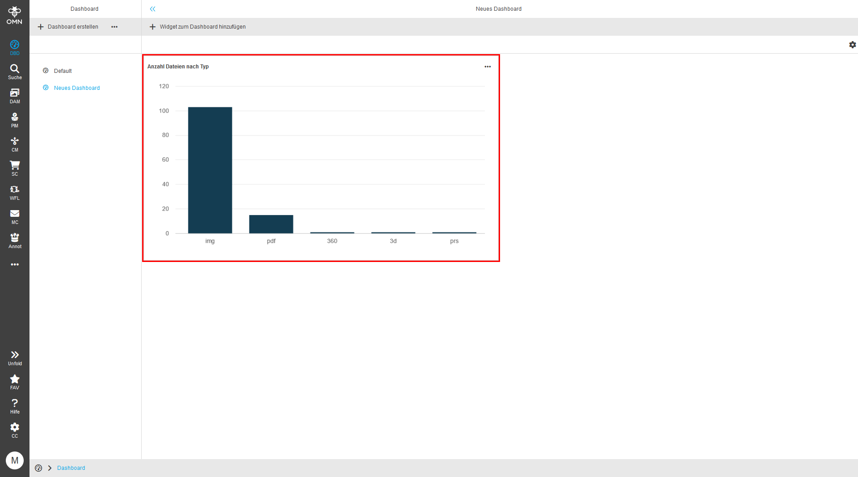Open the widget options menu on the chart
The height and width of the screenshot is (477, 858).
(487, 67)
